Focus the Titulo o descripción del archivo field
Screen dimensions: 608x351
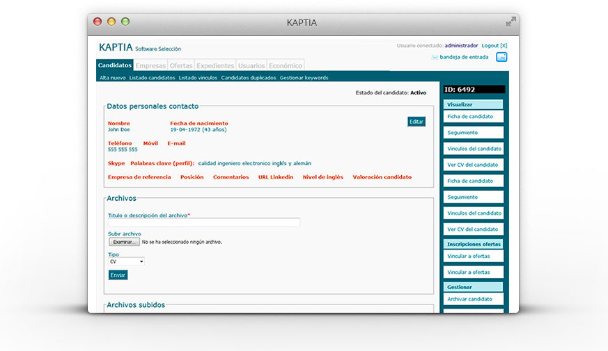pyautogui.click(x=204, y=222)
